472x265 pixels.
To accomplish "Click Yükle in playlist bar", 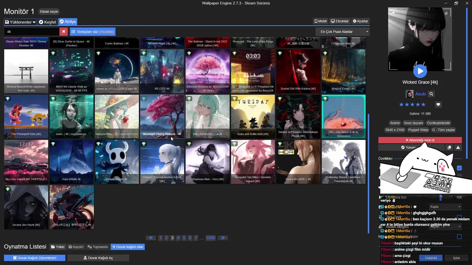I will coord(58,247).
